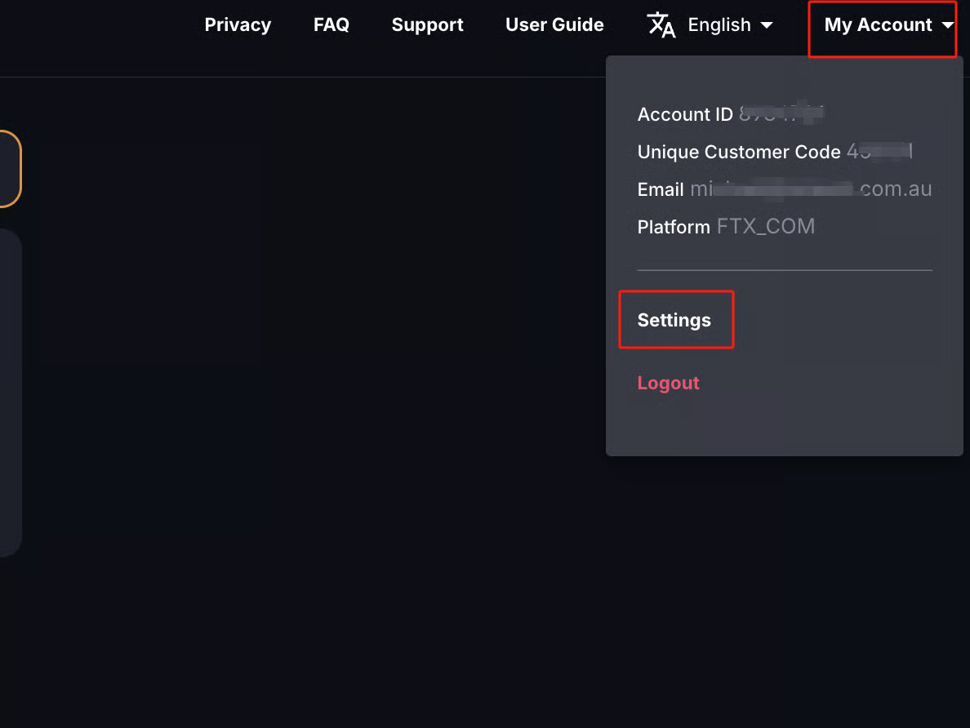Image resolution: width=970 pixels, height=728 pixels.
Task: Click the translate language icon
Action: [x=661, y=25]
